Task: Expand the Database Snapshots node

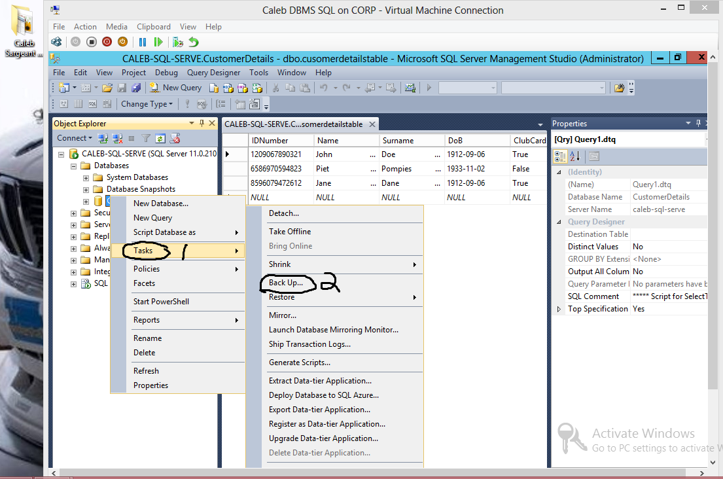Action: point(86,190)
